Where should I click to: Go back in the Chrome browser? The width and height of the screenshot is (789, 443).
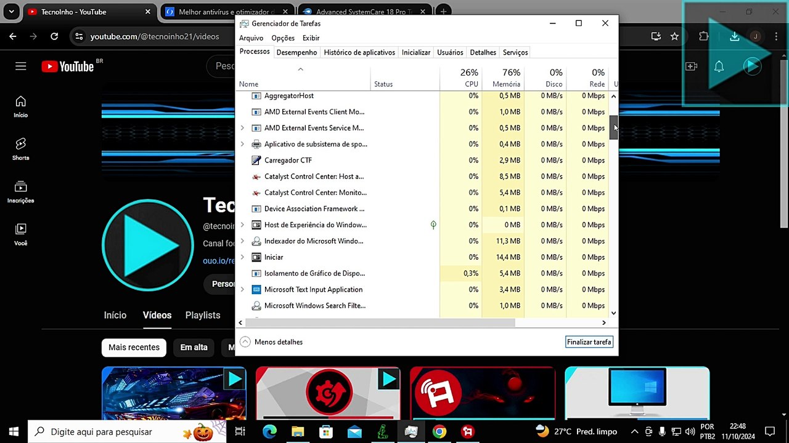[x=13, y=36]
